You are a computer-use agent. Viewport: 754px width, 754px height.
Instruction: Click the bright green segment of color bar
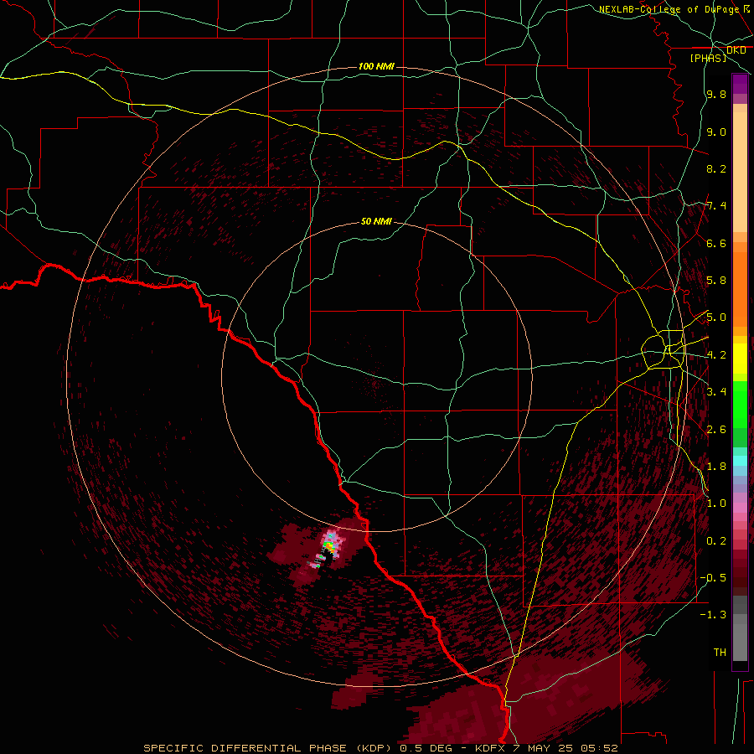click(740, 404)
